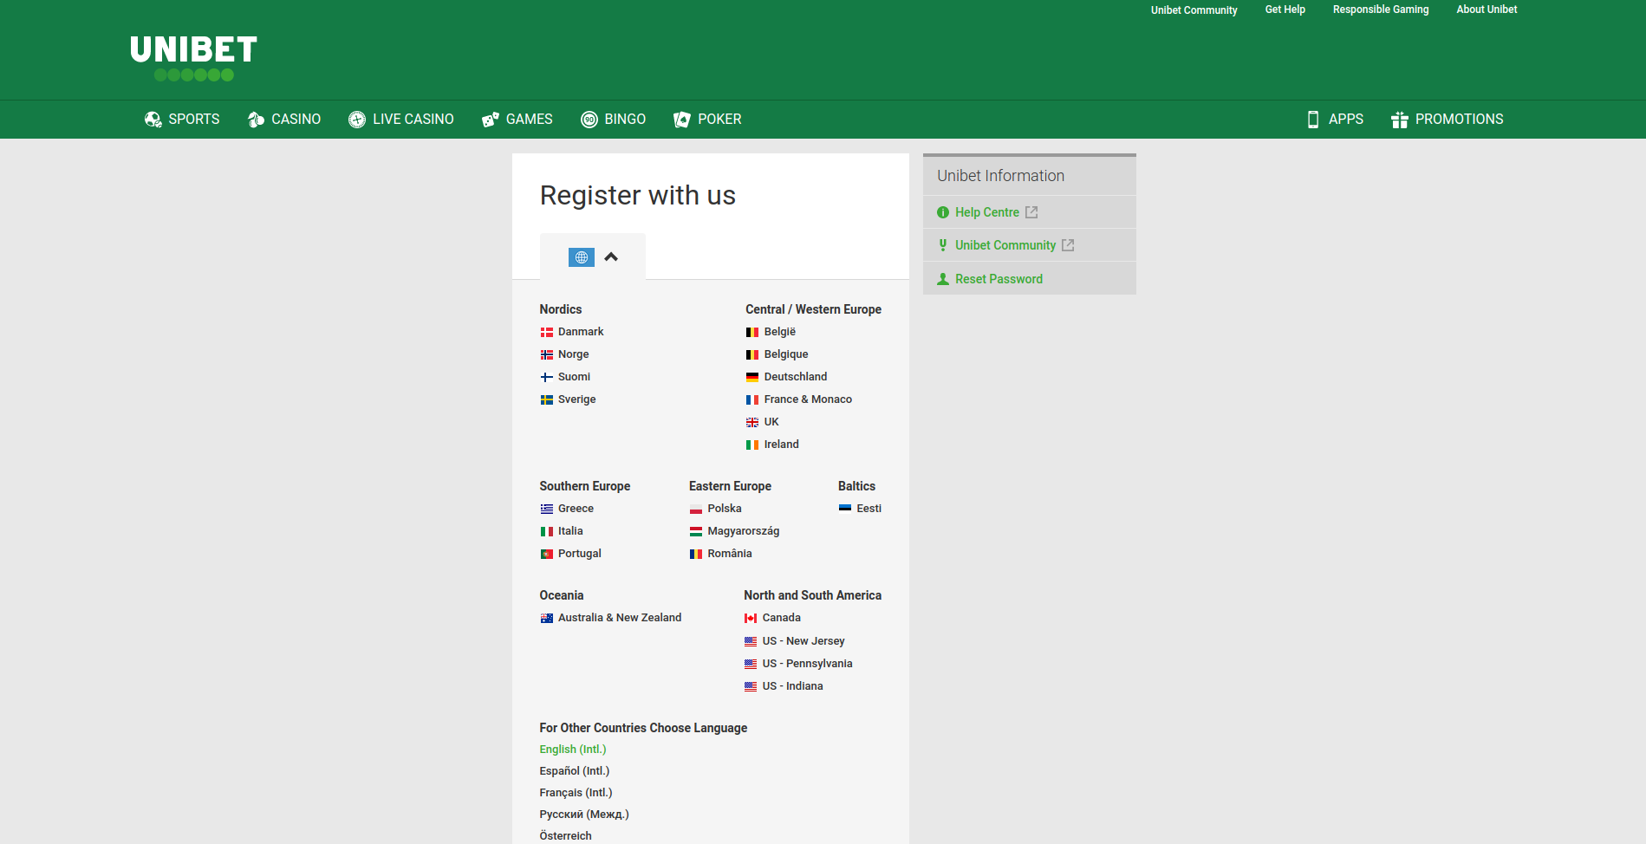This screenshot has width=1646, height=844.
Task: Click the Reset Password link
Action: pyautogui.click(x=999, y=279)
